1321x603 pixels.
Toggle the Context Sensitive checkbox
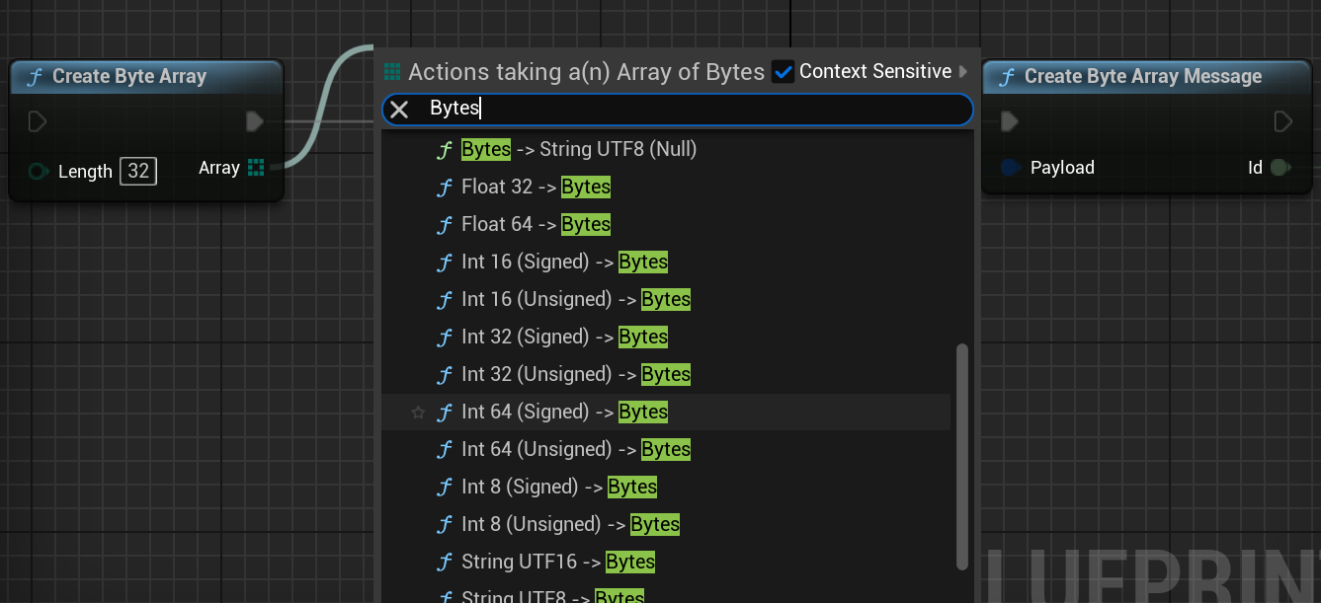coord(784,72)
